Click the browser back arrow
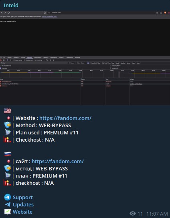Viewport: 170px width, 218px height. [2, 13]
